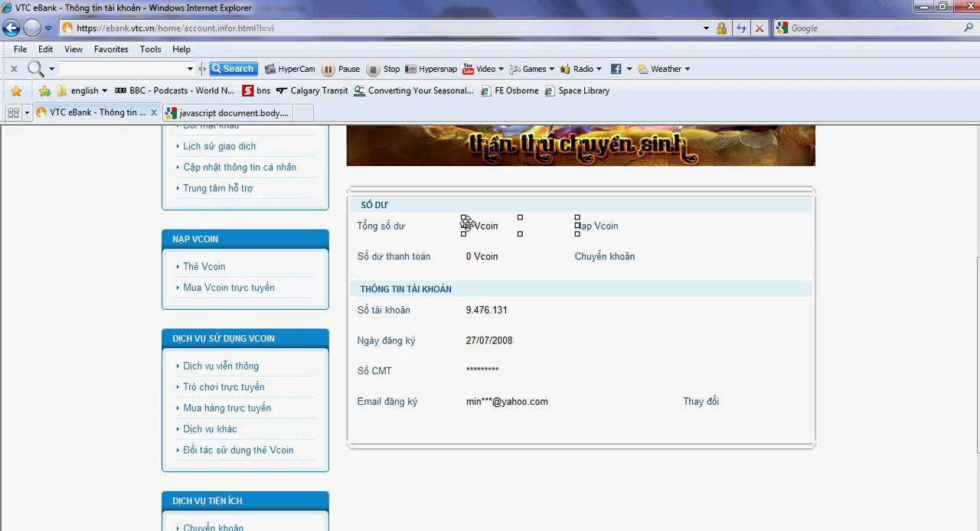The width and height of the screenshot is (980, 531).
Task: Open the Weather dropdown
Action: pyautogui.click(x=664, y=69)
